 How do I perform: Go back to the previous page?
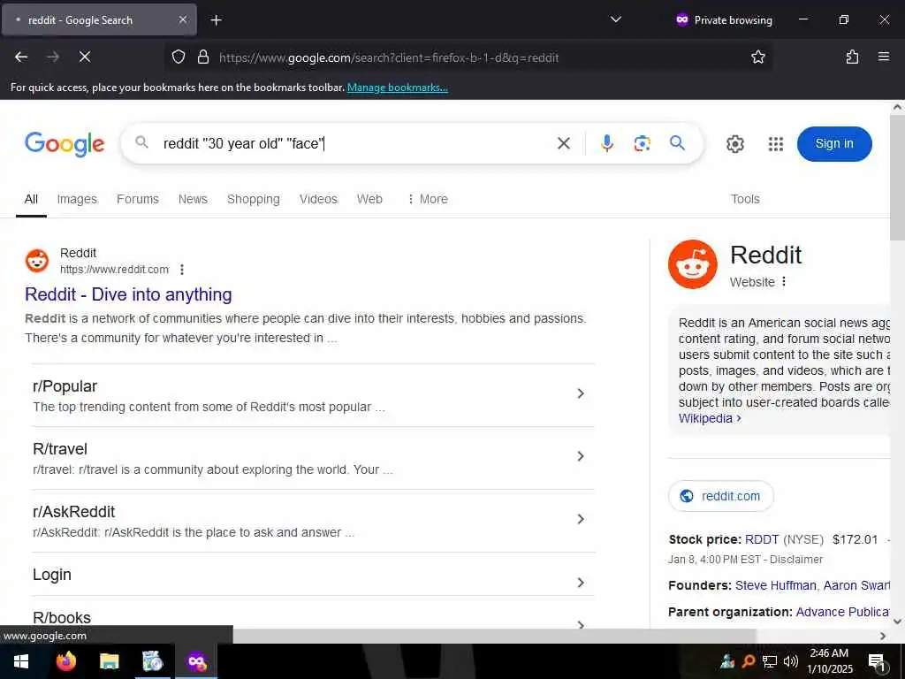pos(21,57)
